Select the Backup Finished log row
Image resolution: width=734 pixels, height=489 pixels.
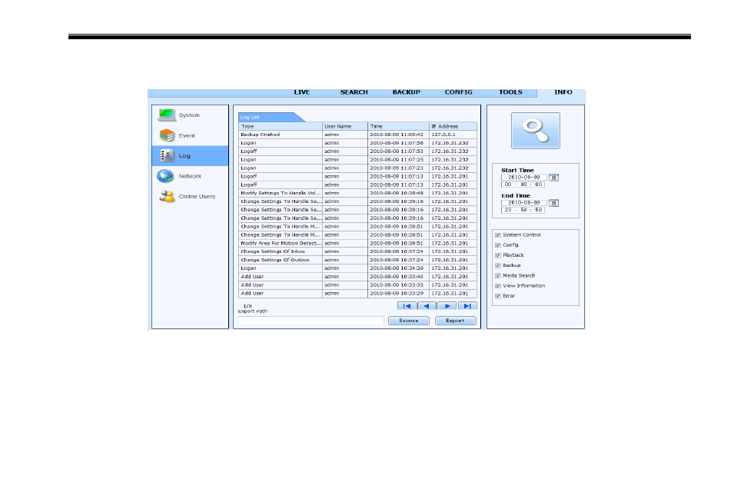click(357, 135)
